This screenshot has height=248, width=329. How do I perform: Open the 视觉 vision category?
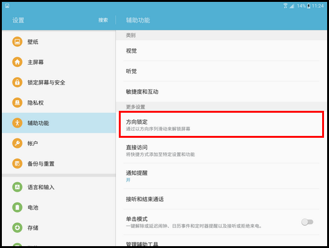tap(221, 51)
